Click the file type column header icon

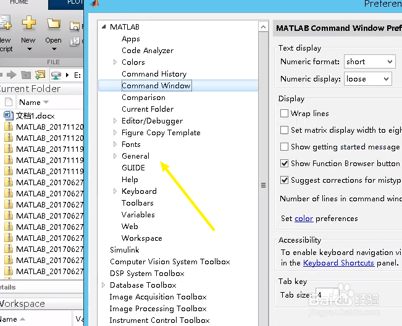(x=9, y=102)
